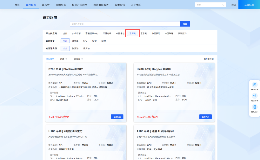Select the 京源云 supplier filter
Viewport: 260px width, 160px height.
[x=132, y=33]
